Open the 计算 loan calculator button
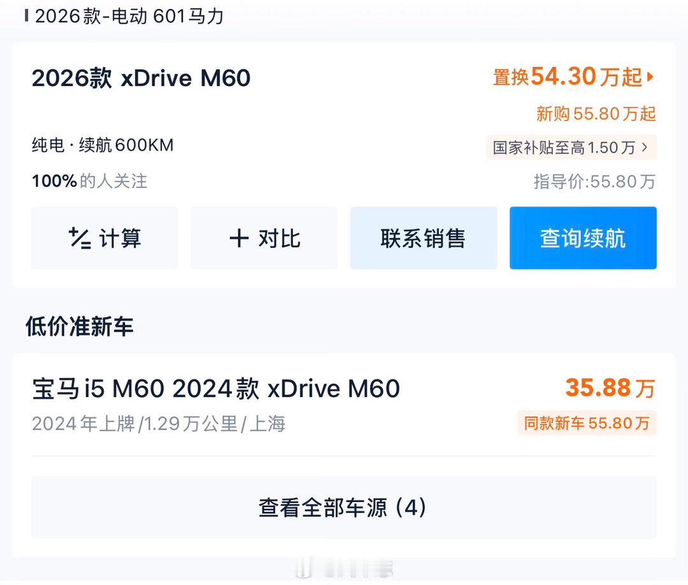Image resolution: width=688 pixels, height=585 pixels. (x=105, y=238)
